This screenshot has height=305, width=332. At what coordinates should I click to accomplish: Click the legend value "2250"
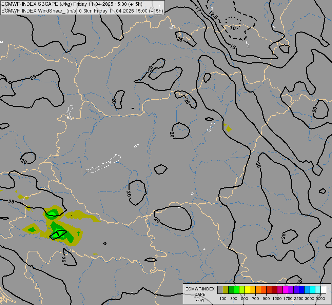[298, 299]
